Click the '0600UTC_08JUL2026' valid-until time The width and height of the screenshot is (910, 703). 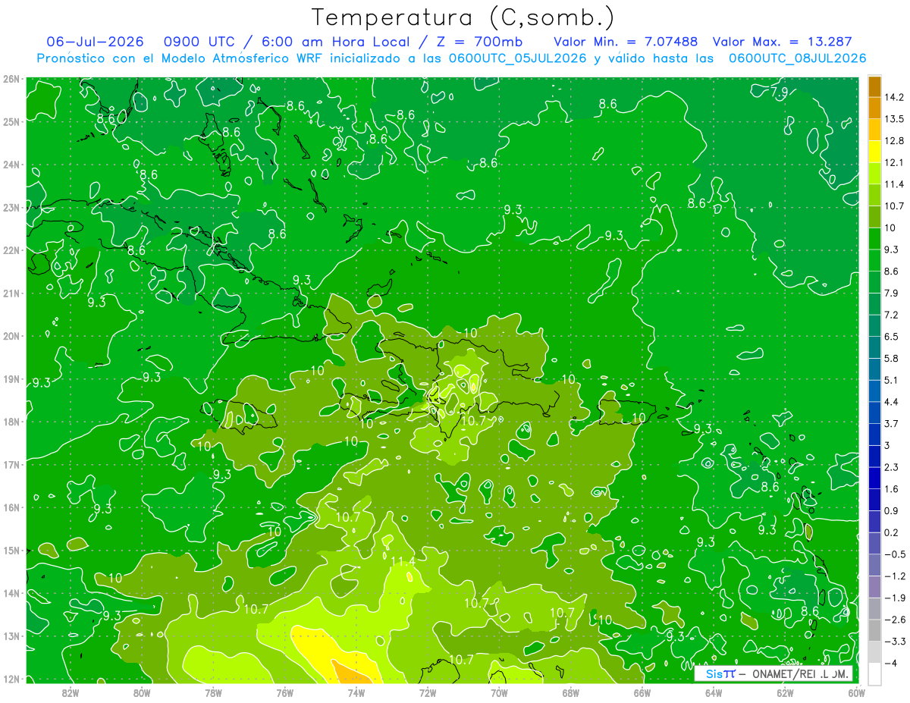pyautogui.click(x=797, y=58)
